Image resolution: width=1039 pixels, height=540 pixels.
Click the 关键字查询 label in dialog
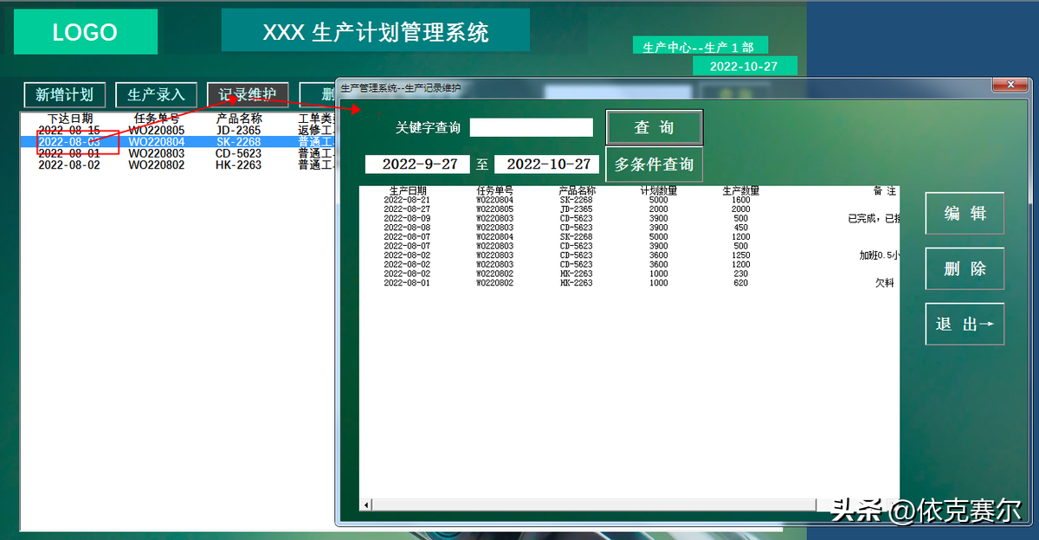click(x=428, y=127)
